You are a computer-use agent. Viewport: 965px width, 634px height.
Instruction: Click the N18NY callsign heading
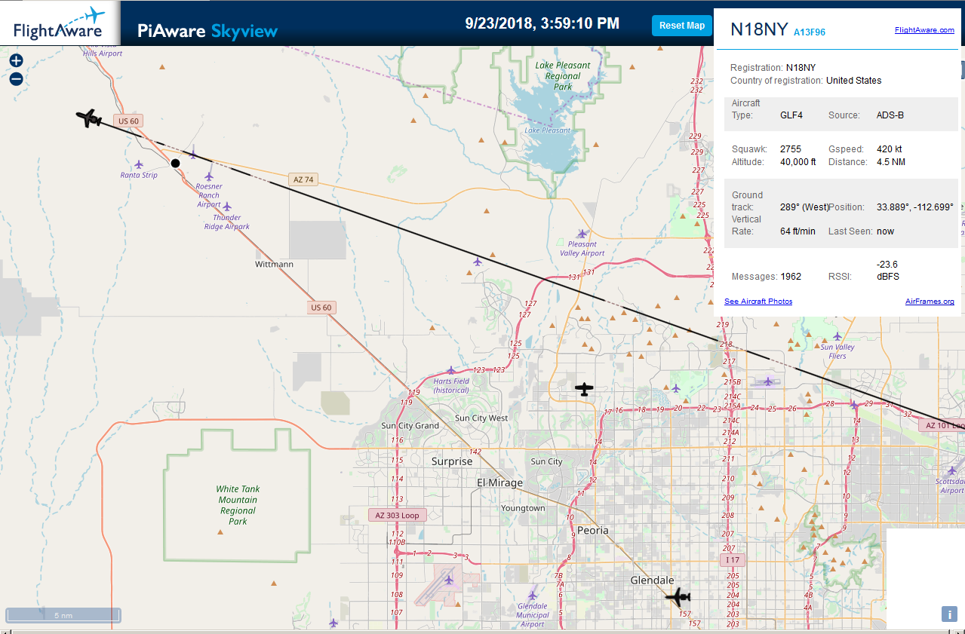pyautogui.click(x=759, y=29)
